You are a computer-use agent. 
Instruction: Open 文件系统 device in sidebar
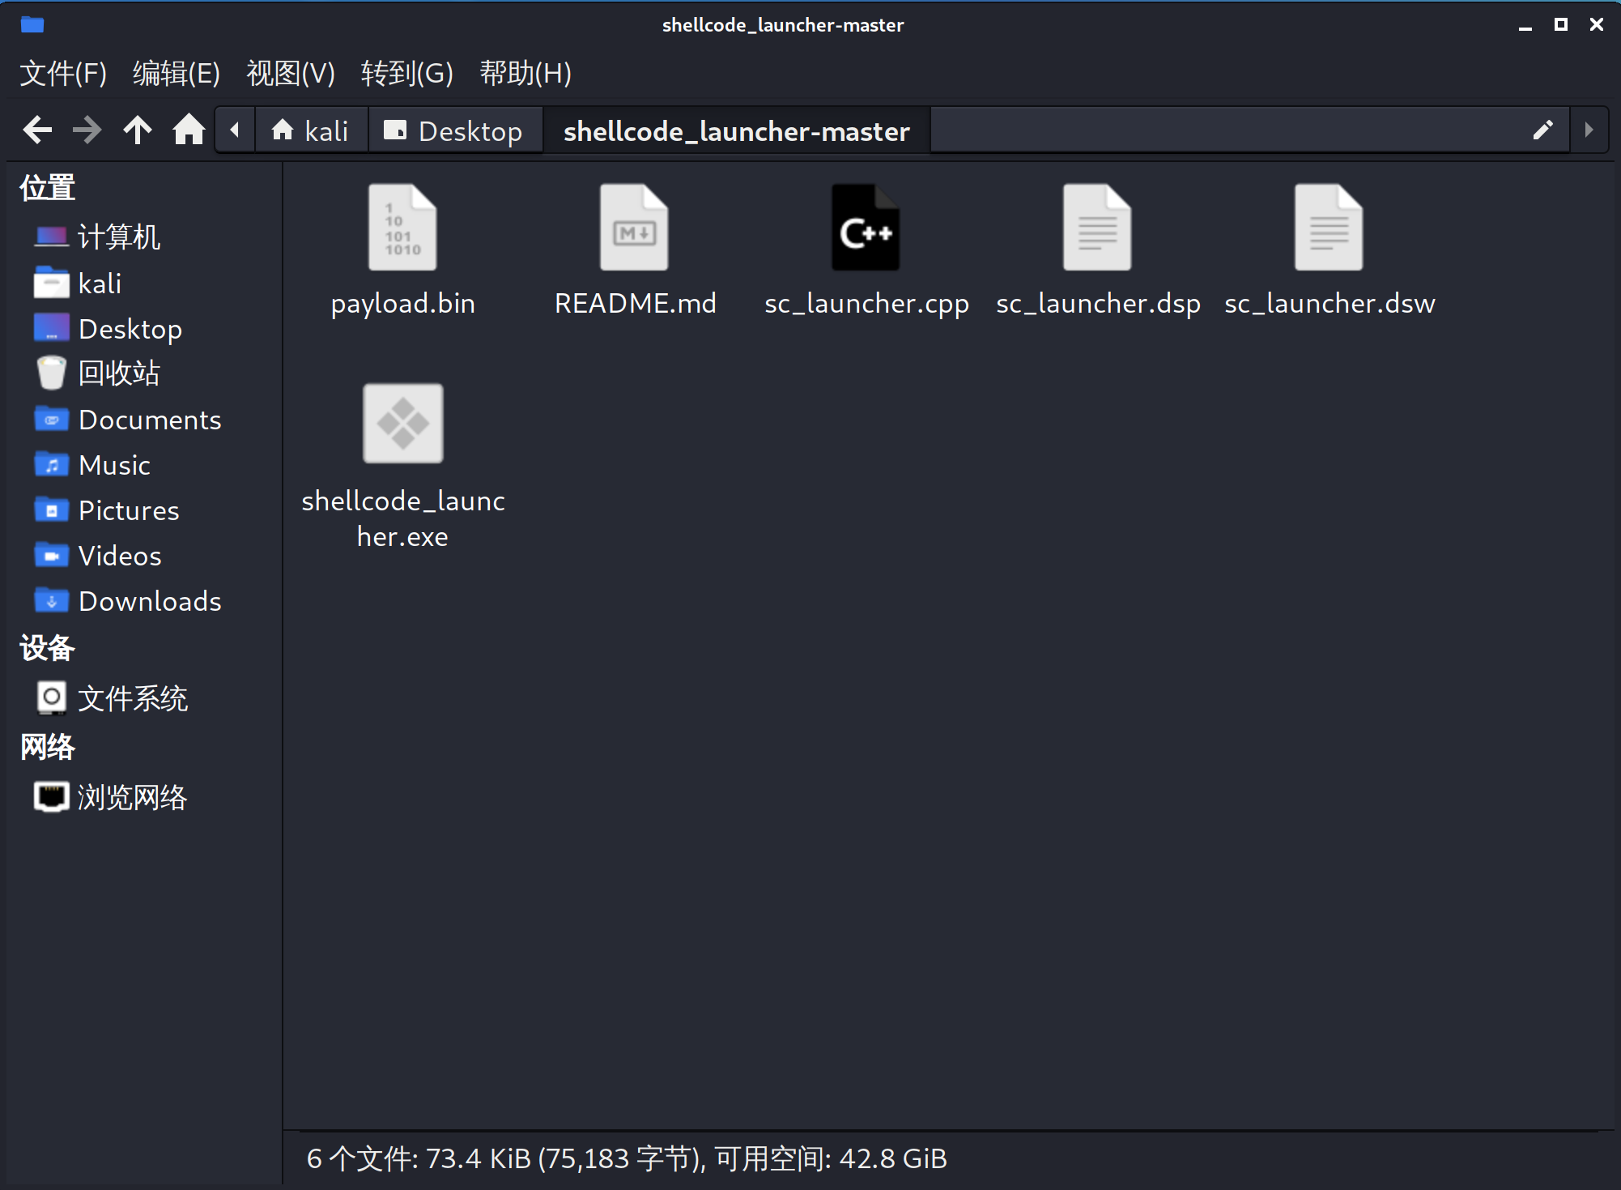coord(132,698)
